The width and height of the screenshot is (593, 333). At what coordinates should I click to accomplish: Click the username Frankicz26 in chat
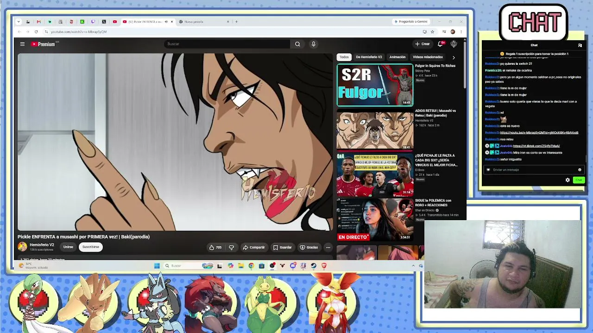point(493,70)
